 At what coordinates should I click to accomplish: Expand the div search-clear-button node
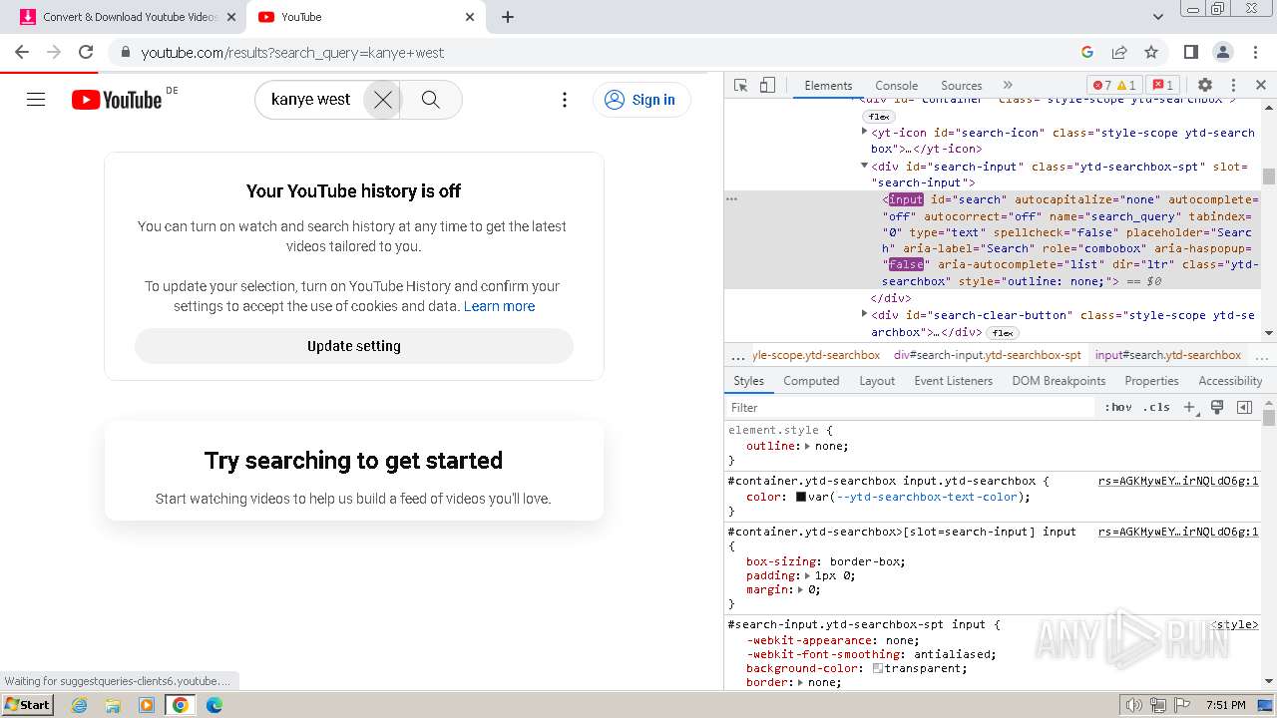865,314
